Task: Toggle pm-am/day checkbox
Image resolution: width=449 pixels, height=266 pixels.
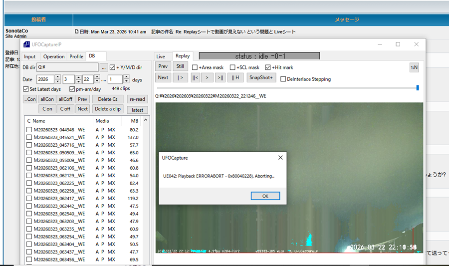Action: [72, 89]
